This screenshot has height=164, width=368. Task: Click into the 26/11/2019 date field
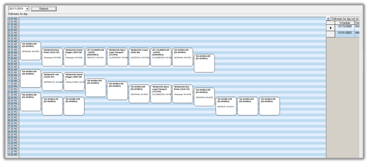[x=17, y=9]
